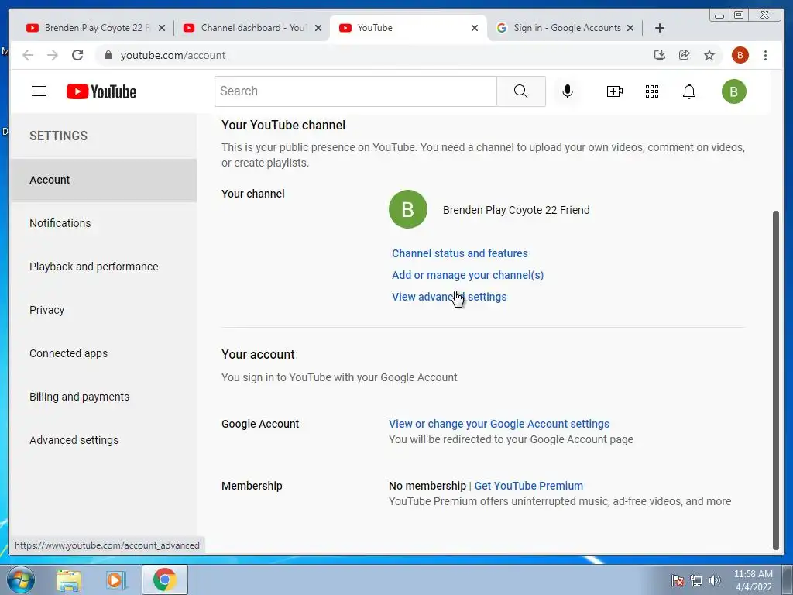The width and height of the screenshot is (793, 595).
Task: Click the page vertical scrollbar
Action: pyautogui.click(x=776, y=380)
